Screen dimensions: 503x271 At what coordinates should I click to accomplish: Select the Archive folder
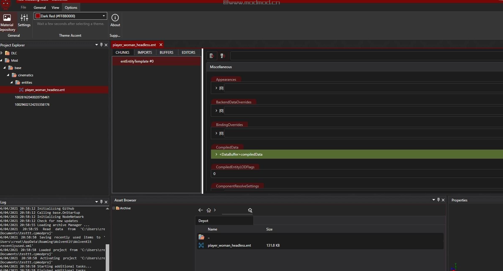[x=123, y=208]
